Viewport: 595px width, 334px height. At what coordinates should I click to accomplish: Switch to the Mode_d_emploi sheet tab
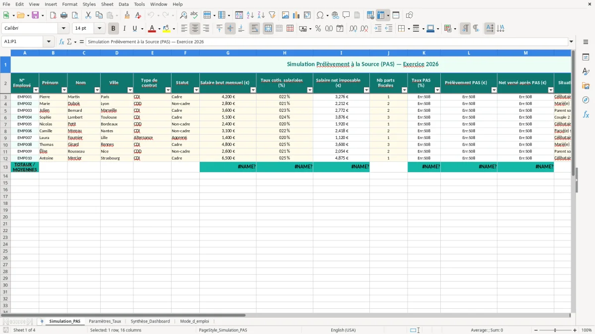(x=194, y=322)
